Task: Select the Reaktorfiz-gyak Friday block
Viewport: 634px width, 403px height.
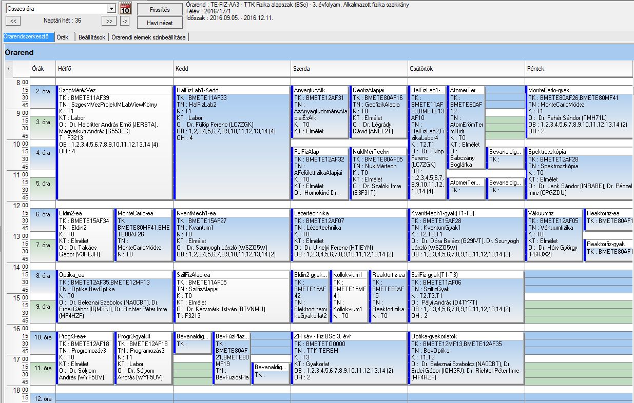Action: coord(609,251)
